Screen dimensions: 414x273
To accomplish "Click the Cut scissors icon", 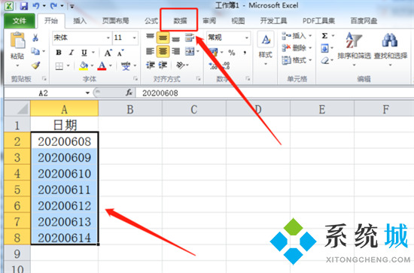I will tap(35, 38).
